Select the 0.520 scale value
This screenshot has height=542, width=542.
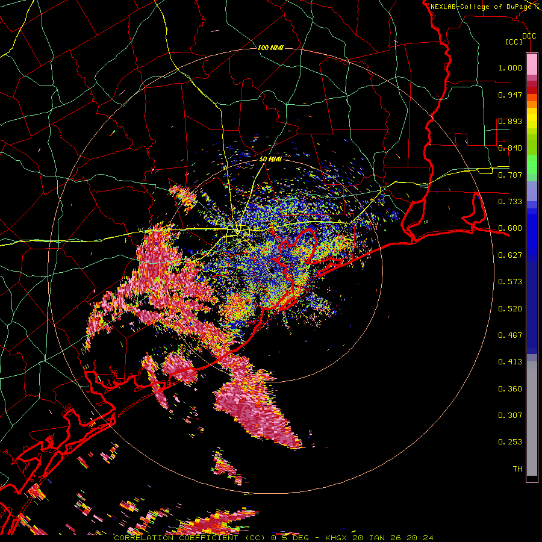510,309
